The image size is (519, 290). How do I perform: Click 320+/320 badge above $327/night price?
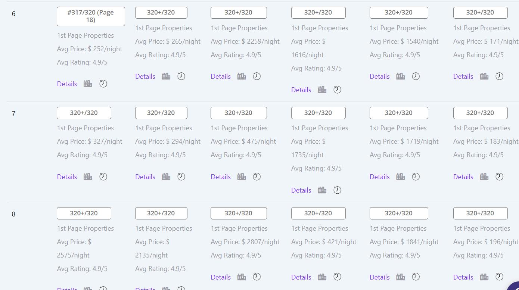(84, 113)
